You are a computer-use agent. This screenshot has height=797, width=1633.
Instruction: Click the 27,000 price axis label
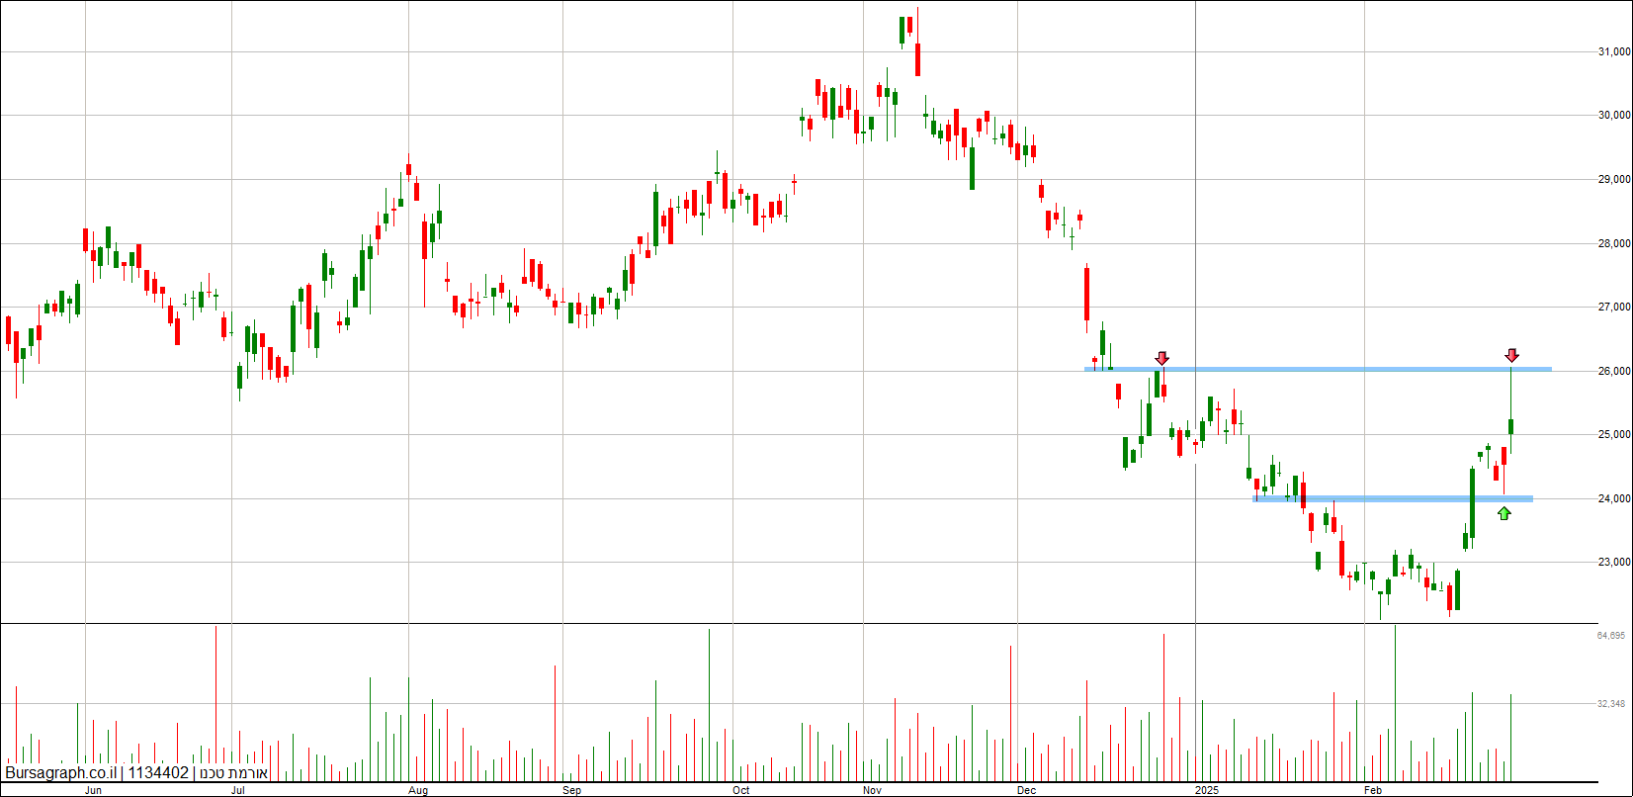coord(1614,308)
